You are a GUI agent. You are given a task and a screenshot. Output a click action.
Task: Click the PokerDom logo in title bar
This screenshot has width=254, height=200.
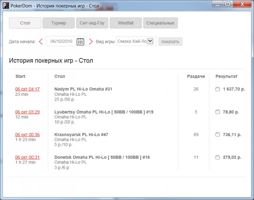[6, 6]
